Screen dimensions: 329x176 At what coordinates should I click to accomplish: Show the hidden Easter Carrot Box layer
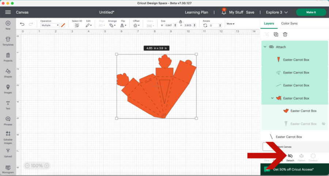tap(324, 124)
